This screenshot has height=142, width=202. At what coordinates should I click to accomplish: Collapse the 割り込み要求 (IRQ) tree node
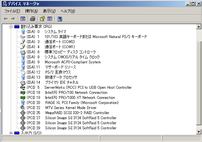[11, 27]
